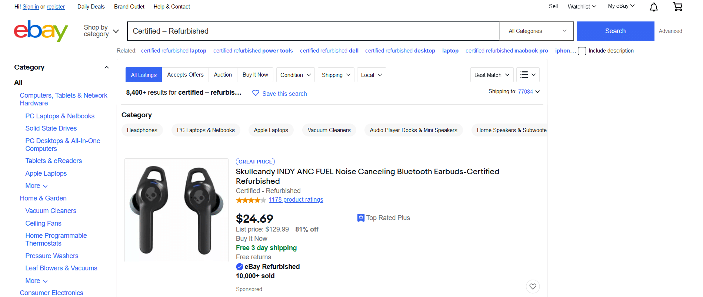This screenshot has width=703, height=297.
Task: Open the All Categories dropdown
Action: 537,31
